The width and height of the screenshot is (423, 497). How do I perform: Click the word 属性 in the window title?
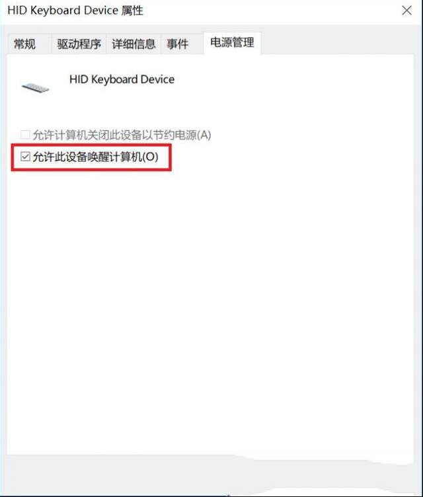click(x=132, y=11)
